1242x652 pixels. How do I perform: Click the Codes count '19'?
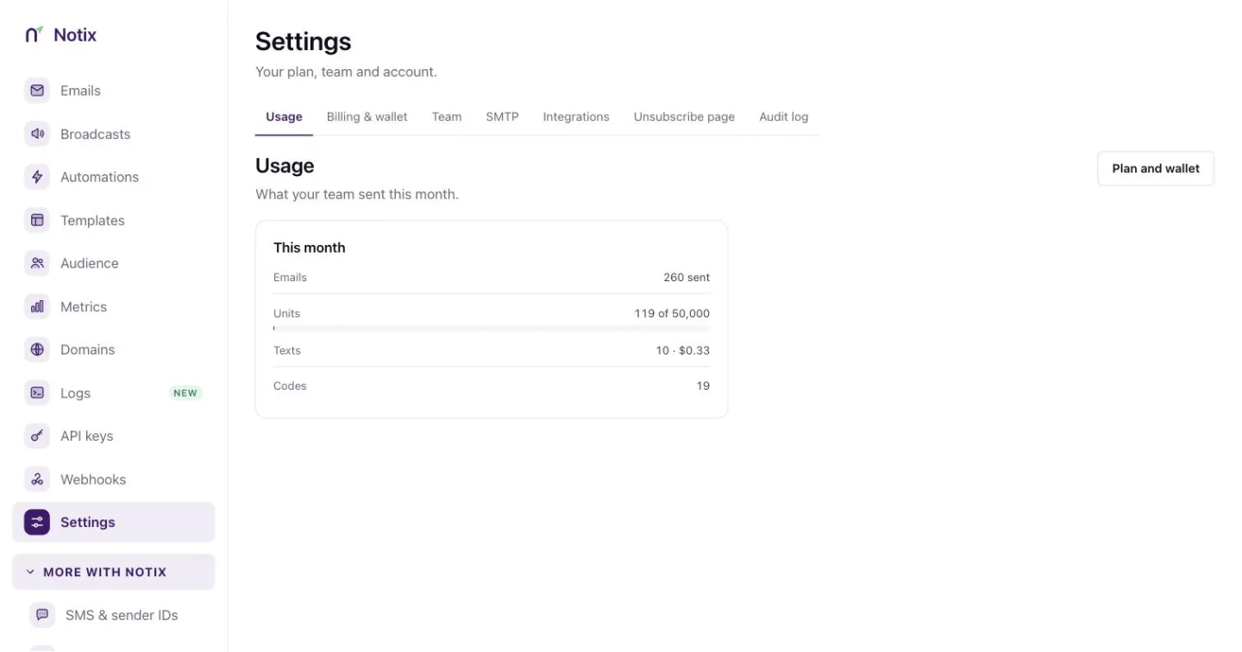(703, 386)
